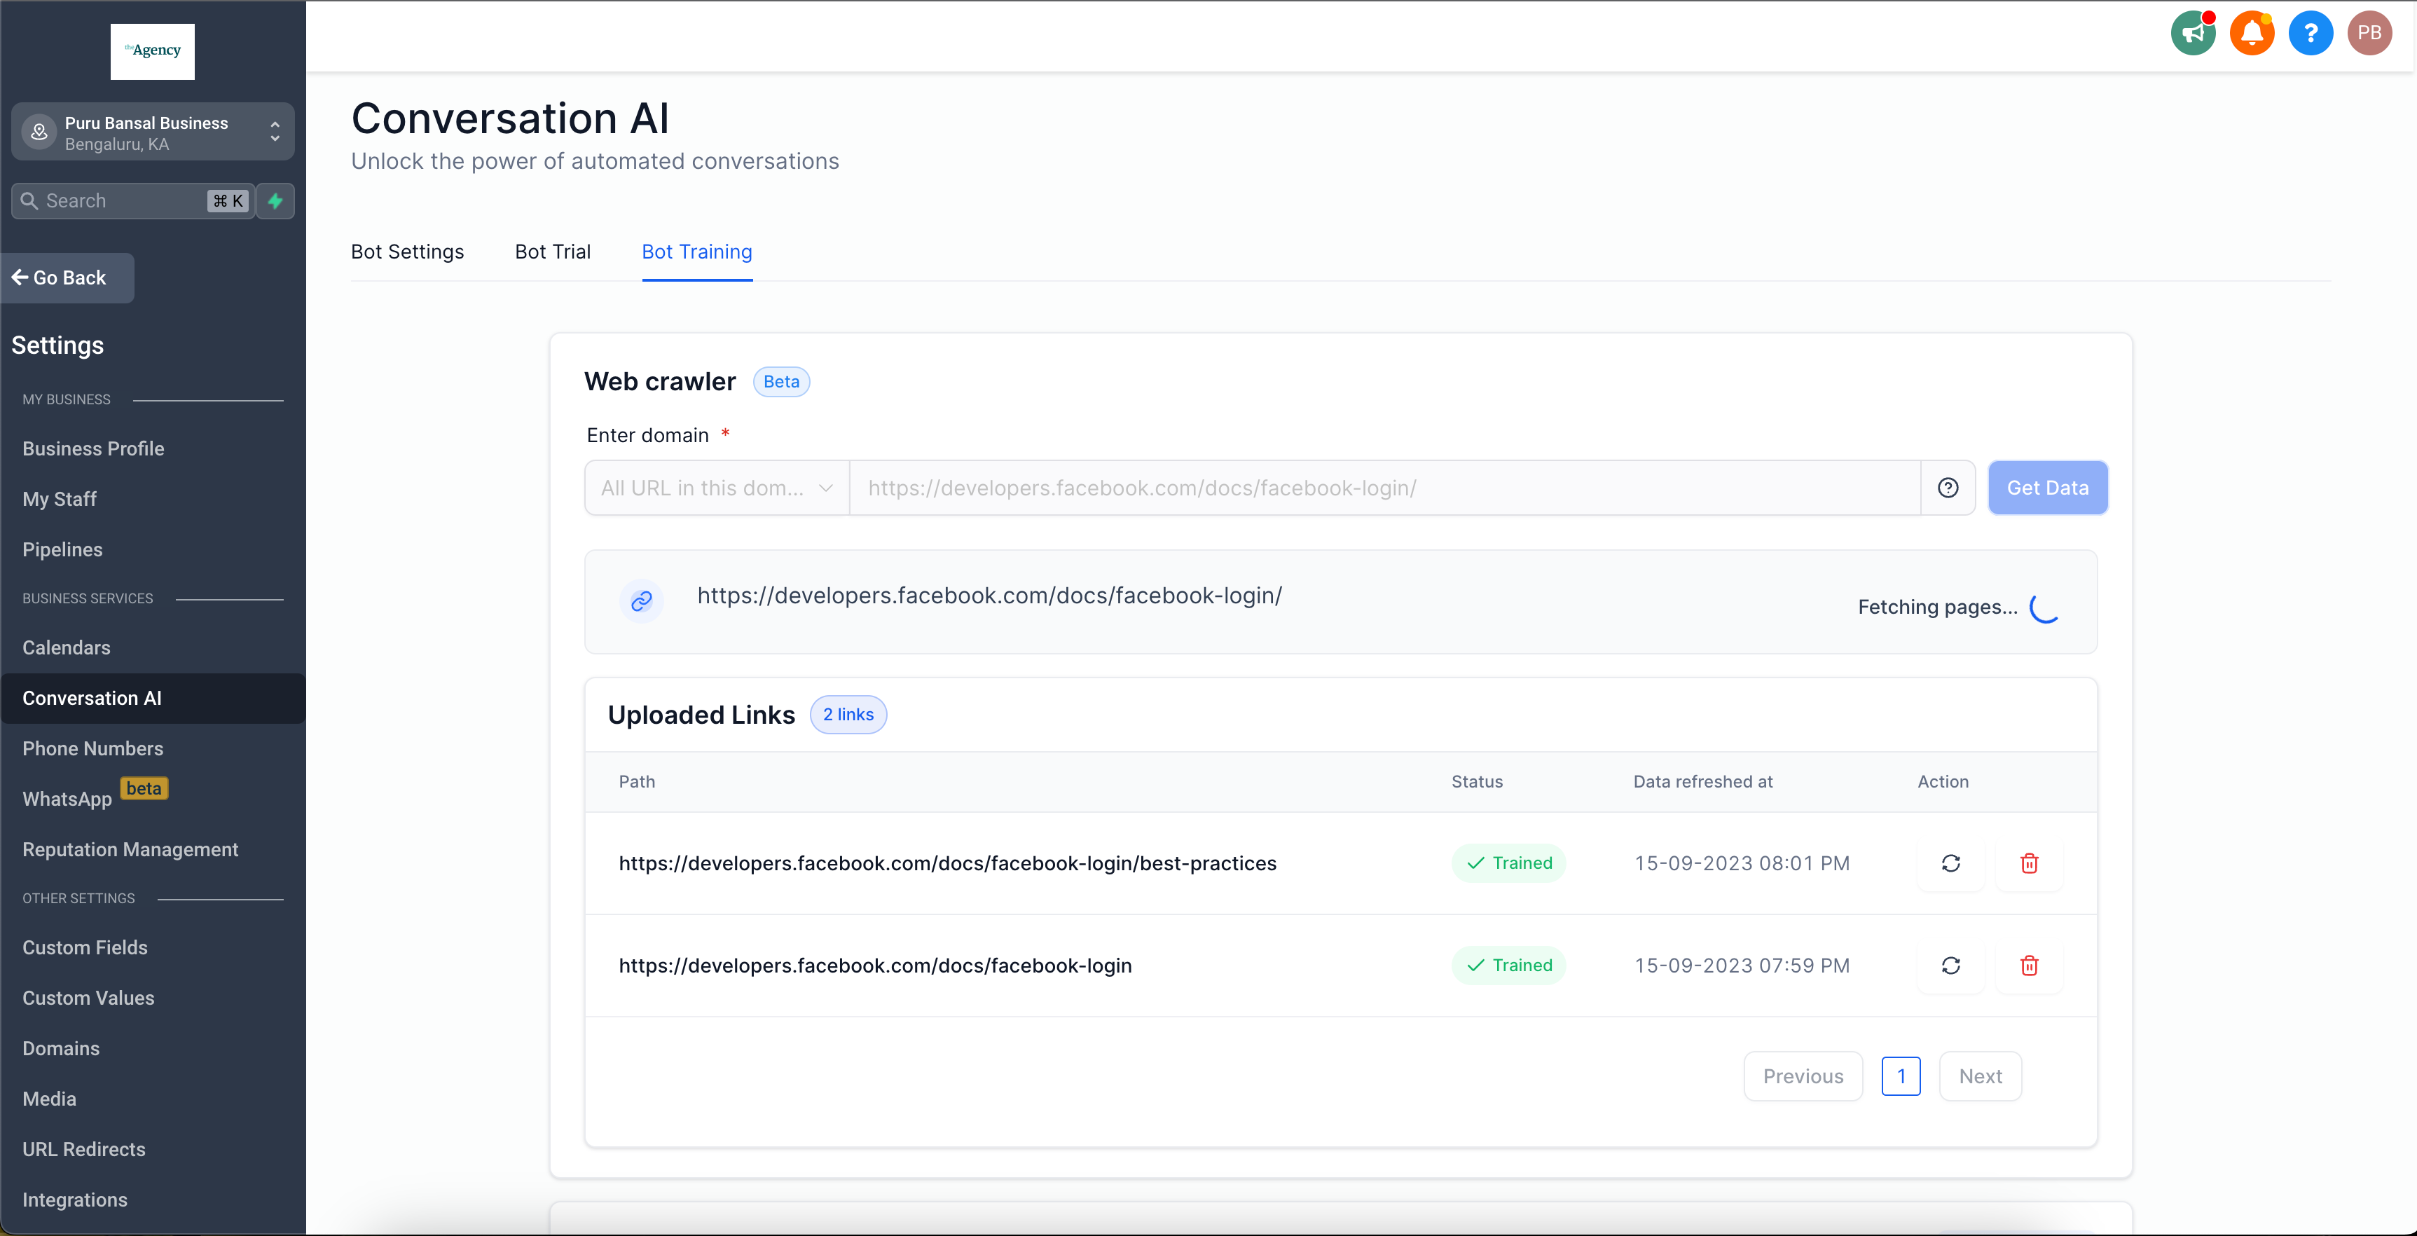The image size is (2417, 1236).
Task: Open the blue help question mark icon
Action: point(2310,34)
